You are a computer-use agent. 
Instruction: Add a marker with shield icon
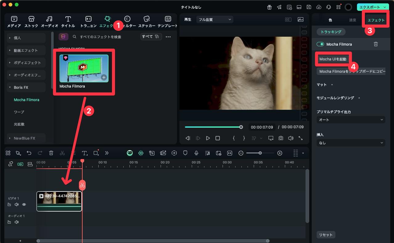(185, 153)
